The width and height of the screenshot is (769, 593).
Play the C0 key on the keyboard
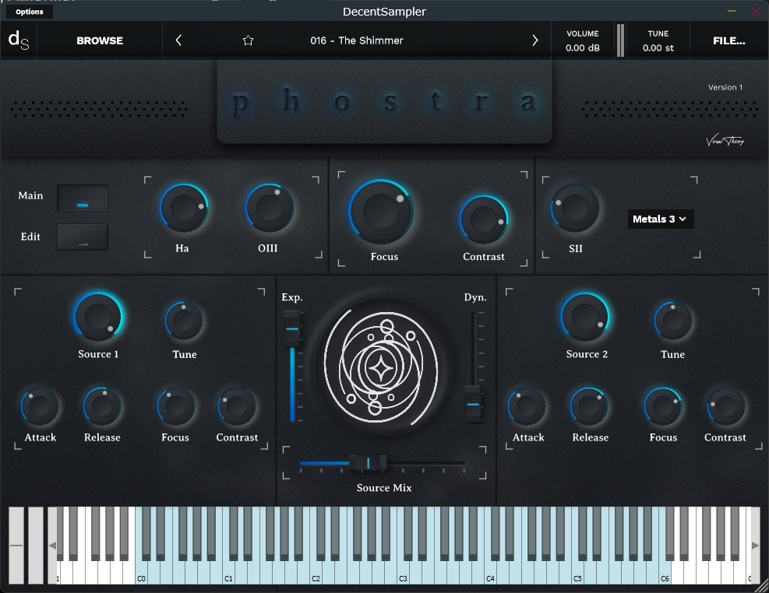pyautogui.click(x=141, y=573)
